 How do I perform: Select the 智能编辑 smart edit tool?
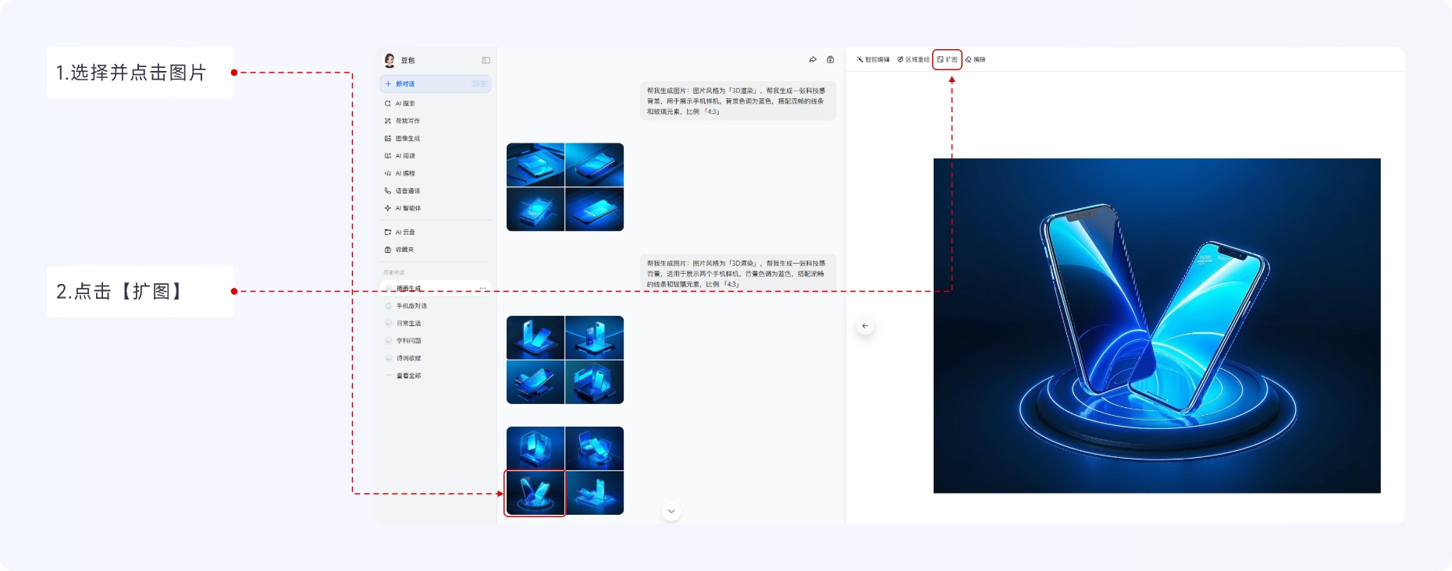(873, 59)
